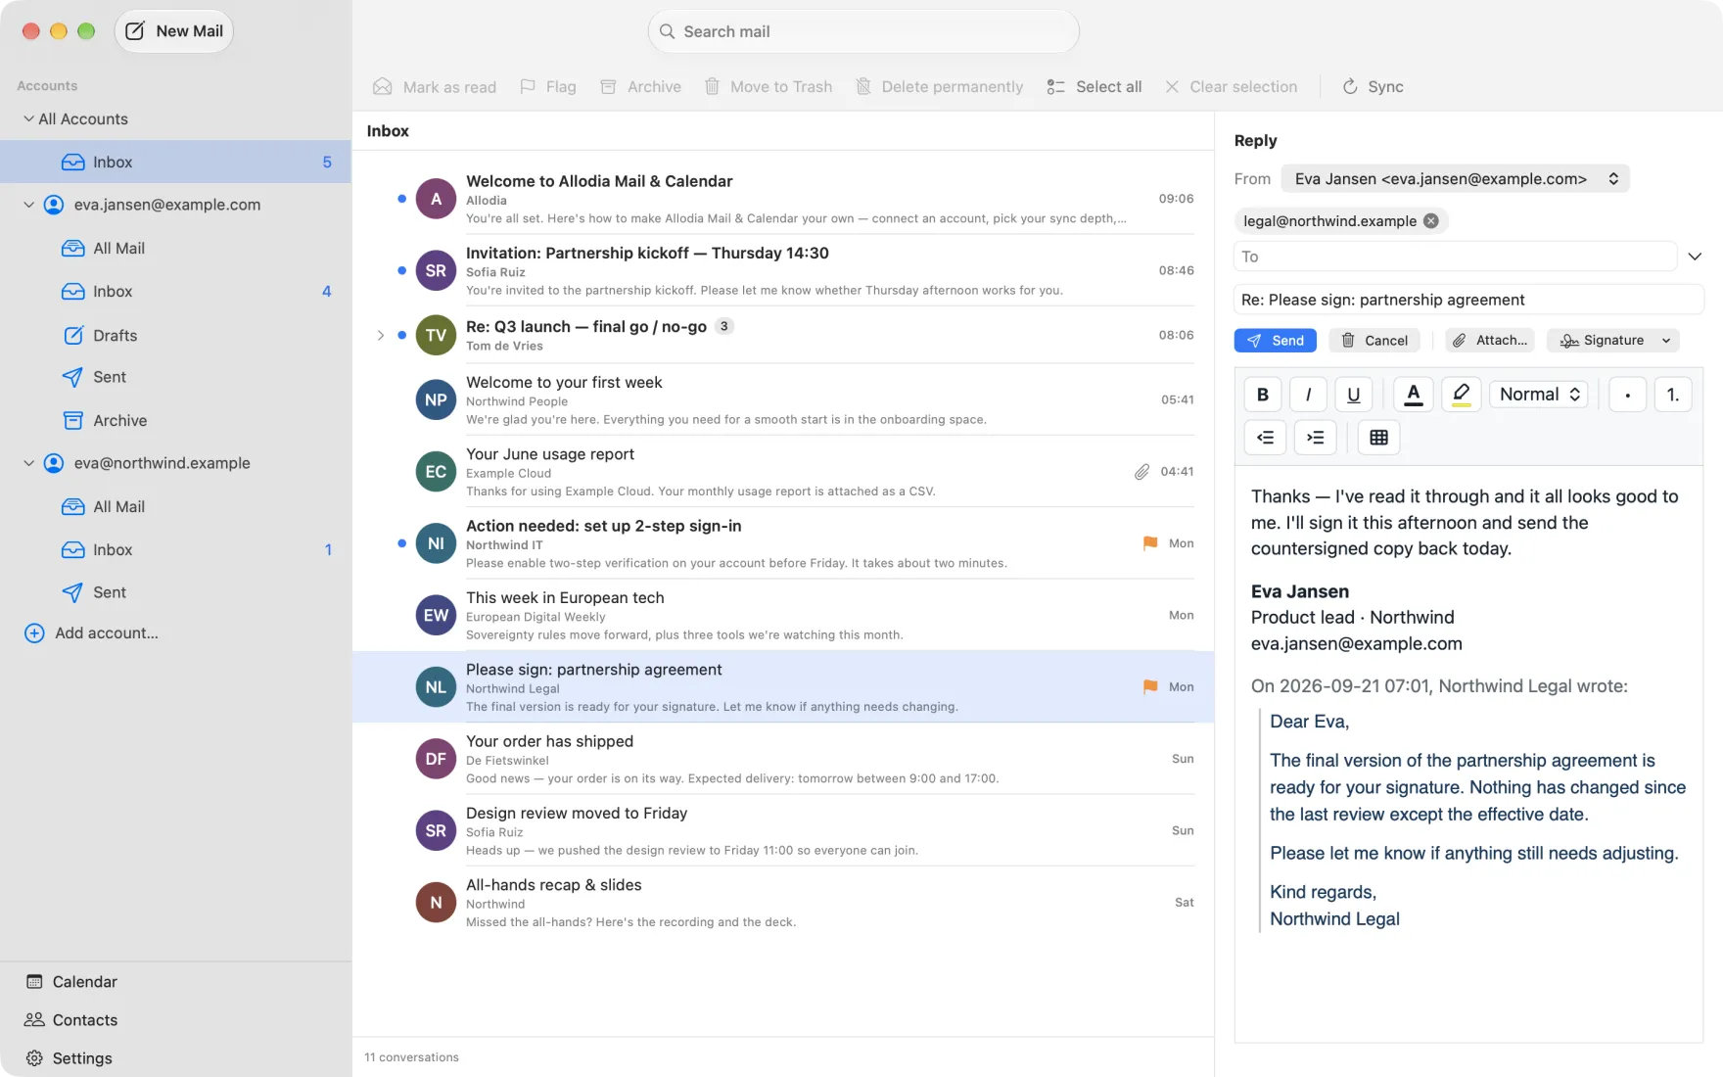This screenshot has width=1723, height=1077.
Task: Decrease indent in the editor
Action: click(1265, 438)
